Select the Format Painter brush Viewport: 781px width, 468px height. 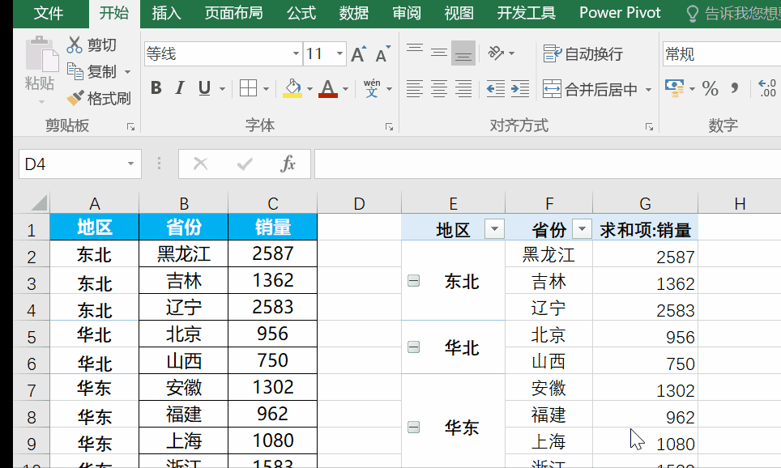[x=75, y=98]
